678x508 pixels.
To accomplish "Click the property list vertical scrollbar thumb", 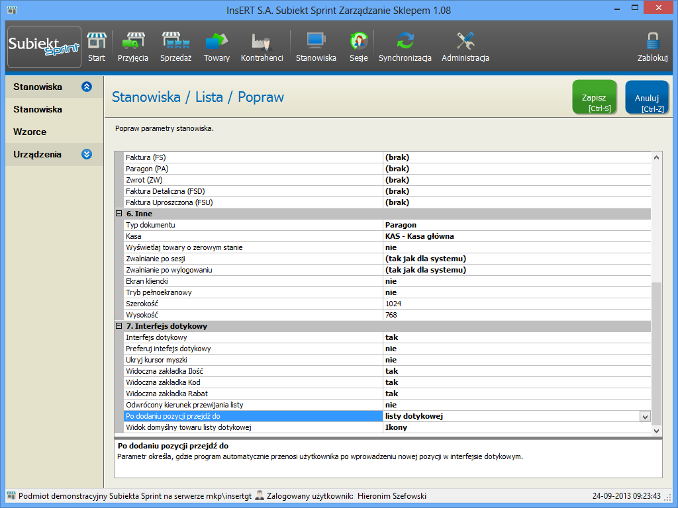I will click(x=656, y=353).
